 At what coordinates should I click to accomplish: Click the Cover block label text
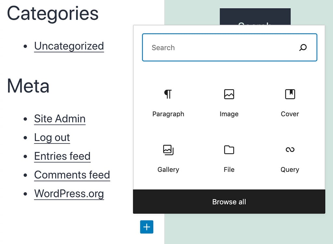(290, 114)
